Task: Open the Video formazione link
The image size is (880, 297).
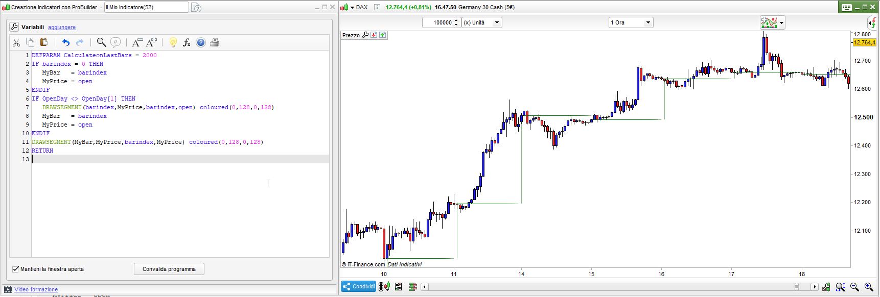Action: [x=36, y=289]
